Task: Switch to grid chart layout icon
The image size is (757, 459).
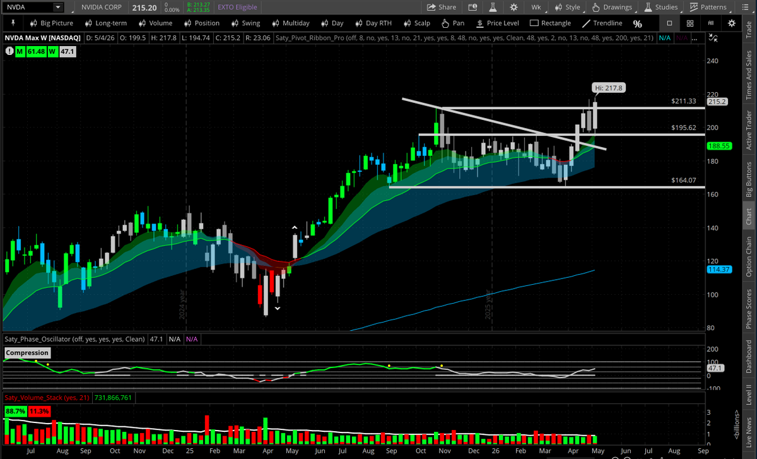Action: (690, 23)
